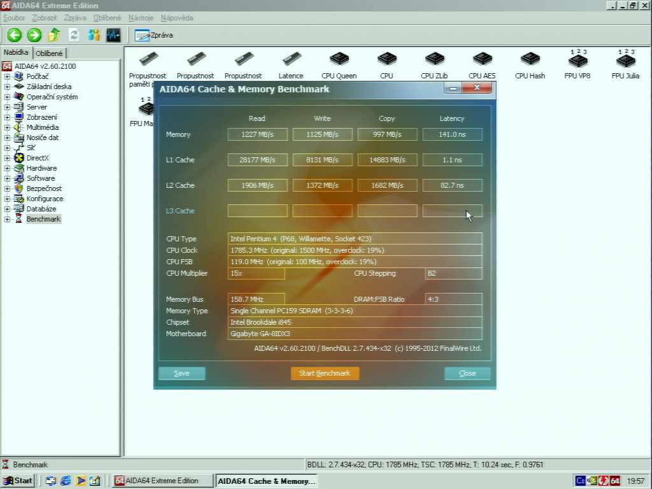The width and height of the screenshot is (652, 489).
Task: Open Internet Explorer from quick launch
Action: pyautogui.click(x=66, y=481)
